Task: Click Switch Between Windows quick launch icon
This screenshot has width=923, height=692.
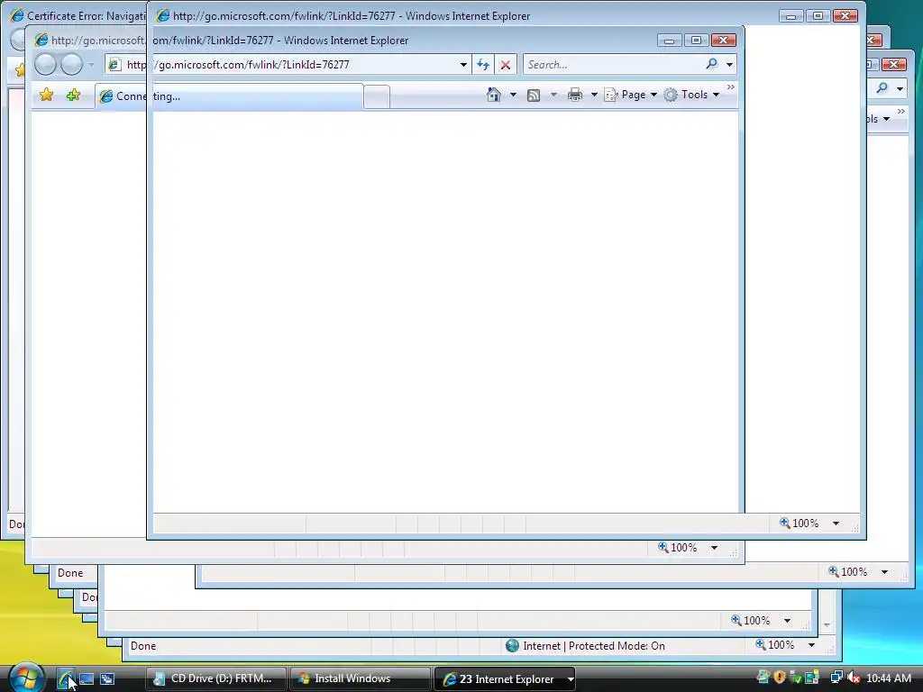Action: [x=107, y=679]
